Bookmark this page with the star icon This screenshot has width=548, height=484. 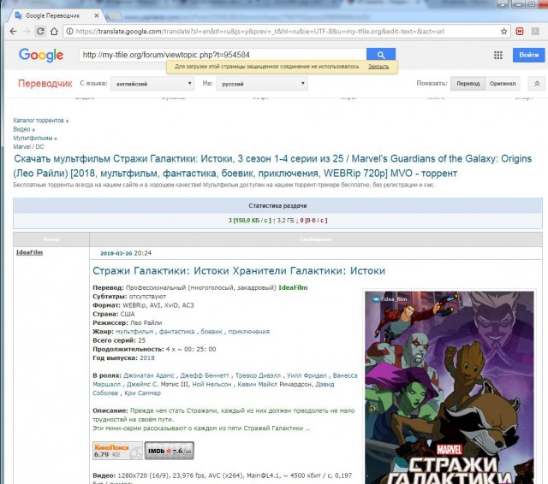pos(503,32)
